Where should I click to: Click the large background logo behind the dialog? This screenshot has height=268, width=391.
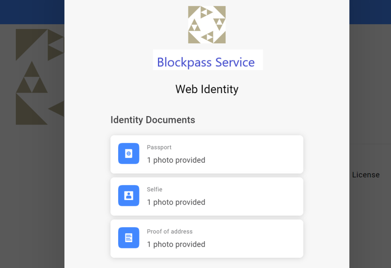[x=40, y=77]
